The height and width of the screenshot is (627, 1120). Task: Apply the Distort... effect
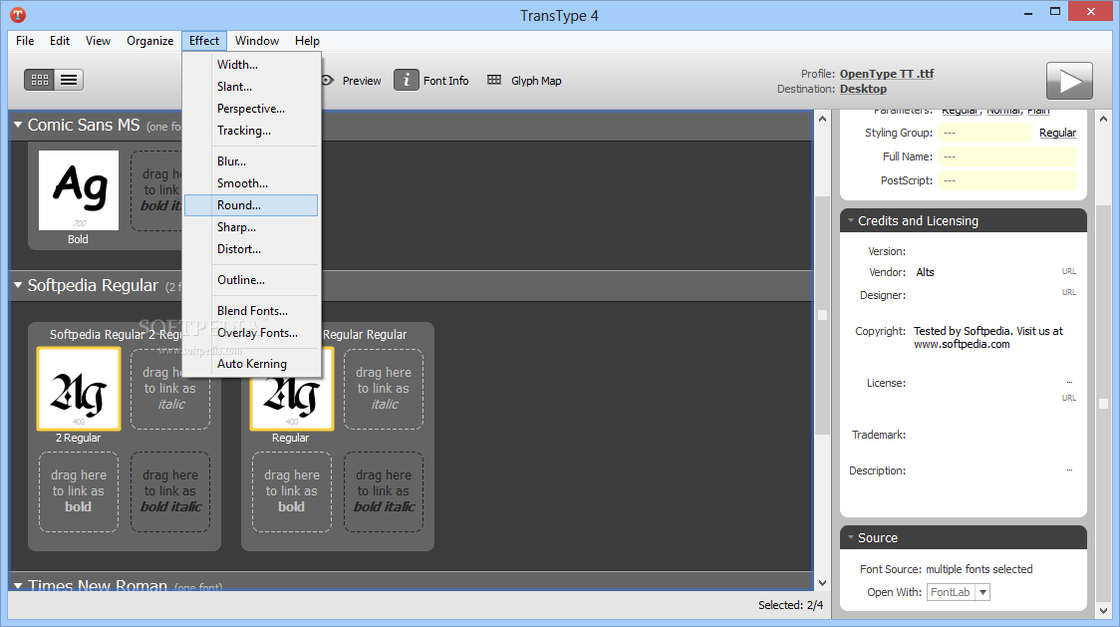point(251,249)
